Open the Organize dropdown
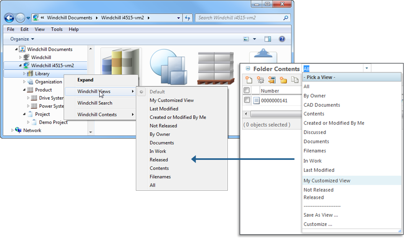The height and width of the screenshot is (239, 405). [22, 39]
